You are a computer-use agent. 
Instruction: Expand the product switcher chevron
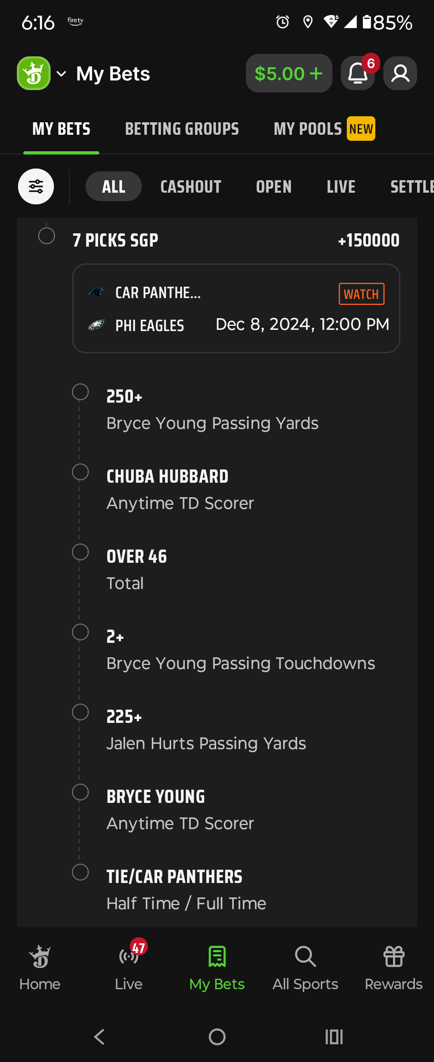(x=61, y=74)
